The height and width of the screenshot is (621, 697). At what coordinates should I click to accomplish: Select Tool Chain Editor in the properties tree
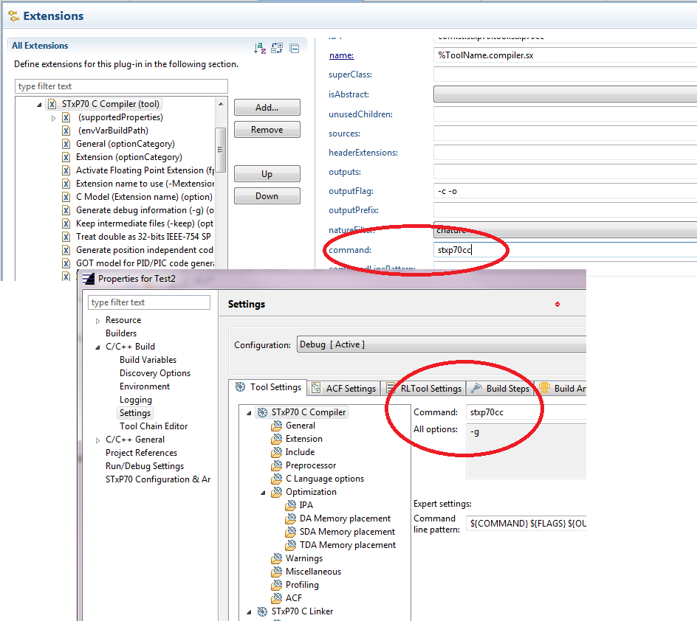pos(154,426)
